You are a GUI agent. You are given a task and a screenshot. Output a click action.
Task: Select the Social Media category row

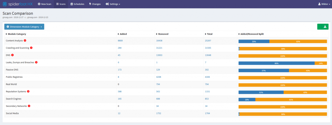(x=166, y=113)
